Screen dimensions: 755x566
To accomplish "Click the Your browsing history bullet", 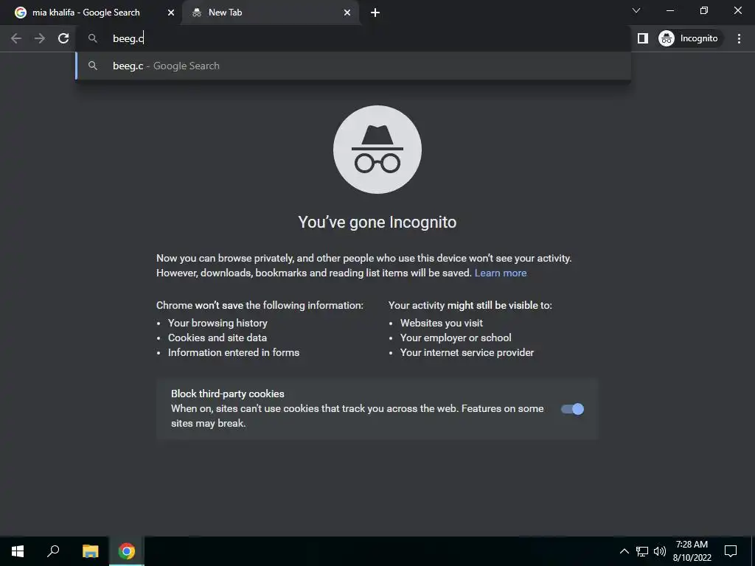I will coord(218,323).
